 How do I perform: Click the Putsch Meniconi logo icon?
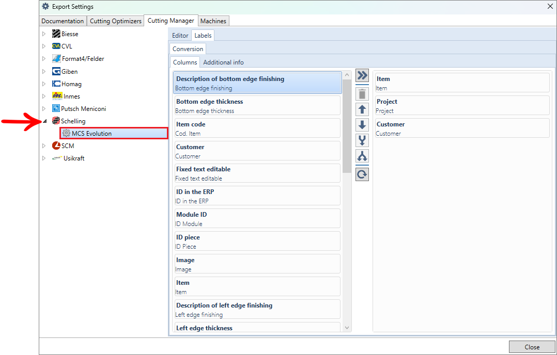pos(56,108)
